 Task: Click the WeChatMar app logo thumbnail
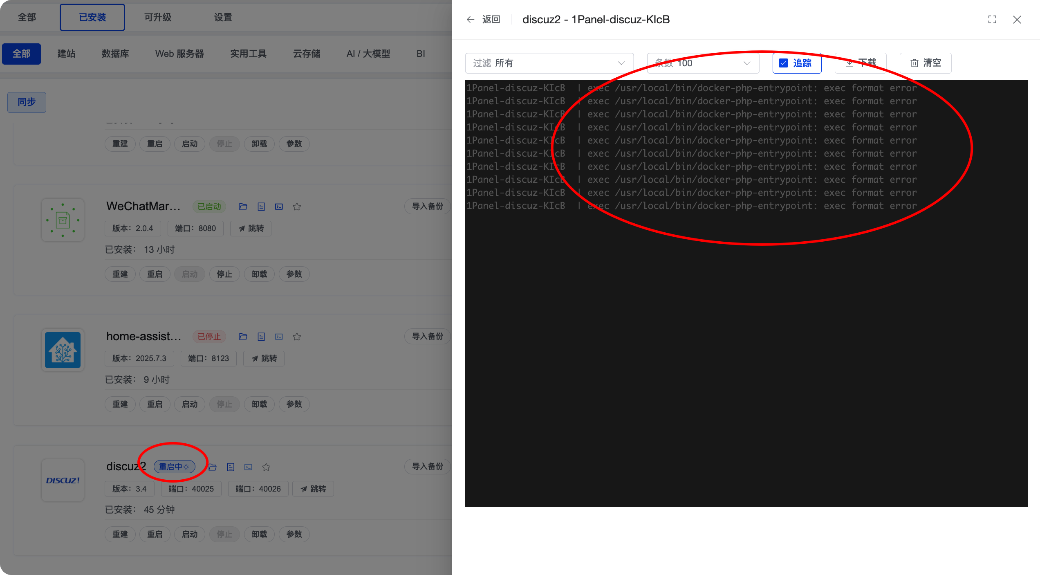click(63, 220)
